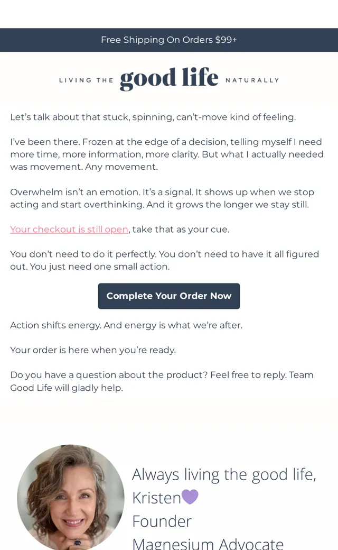Open Kristen's circular portrait photo
338x550 pixels.
point(71,498)
